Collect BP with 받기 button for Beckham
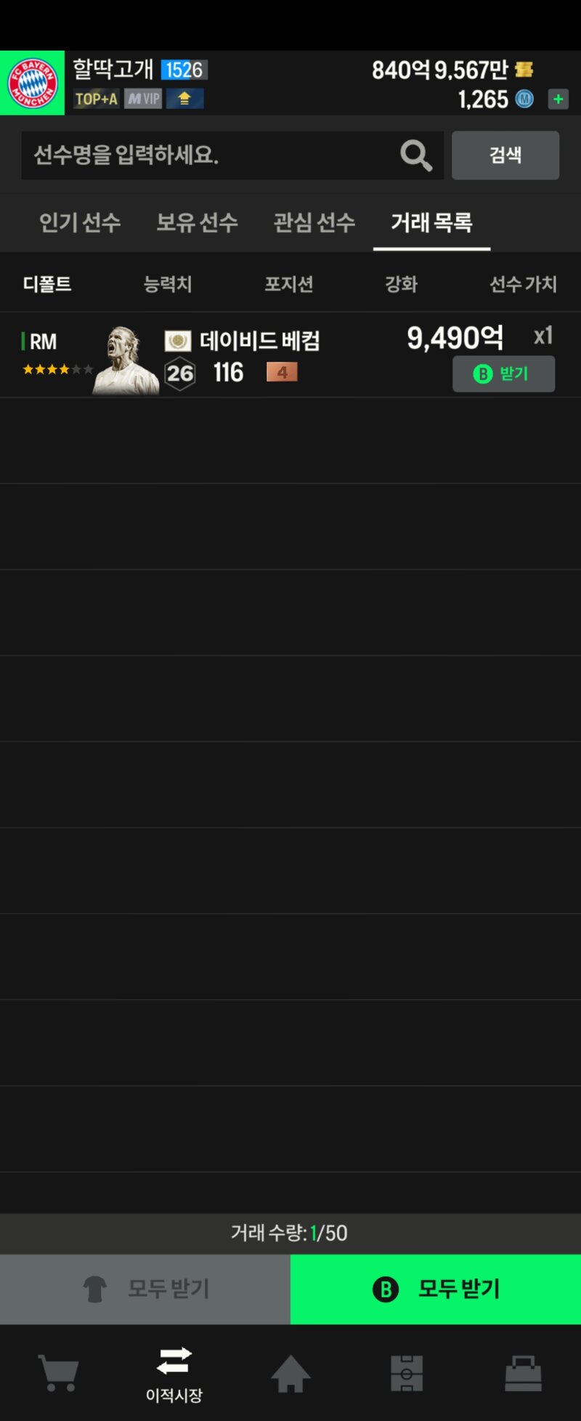 (x=503, y=373)
